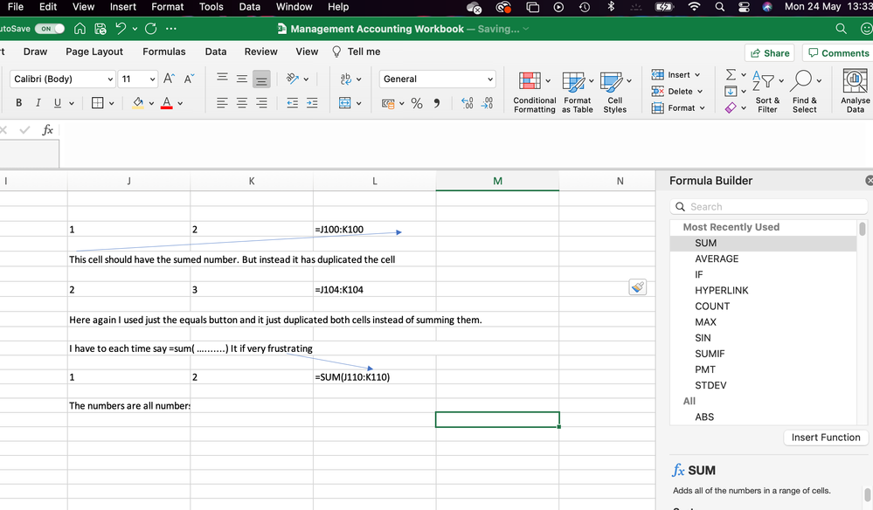This screenshot has height=510, width=873.
Task: Open the Insert menu in menu bar
Action: point(123,7)
